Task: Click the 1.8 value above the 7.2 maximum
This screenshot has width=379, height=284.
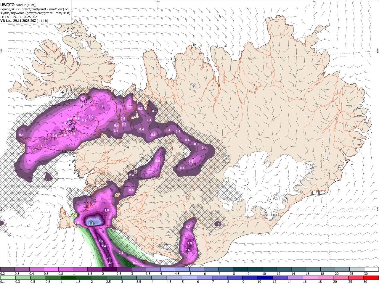Action: pos(107,210)
